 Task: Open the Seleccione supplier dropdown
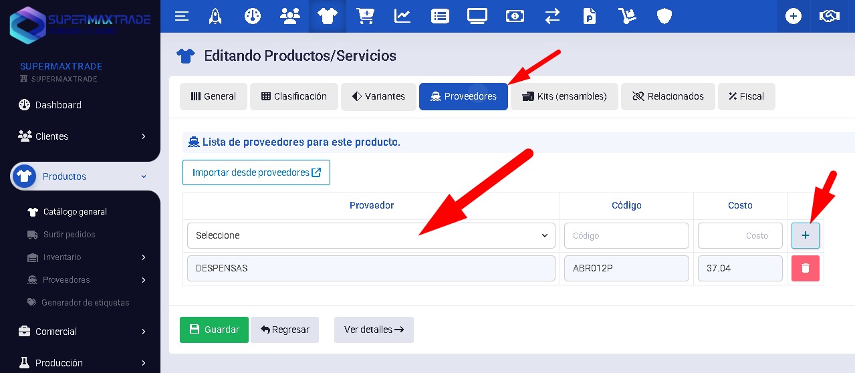(371, 235)
